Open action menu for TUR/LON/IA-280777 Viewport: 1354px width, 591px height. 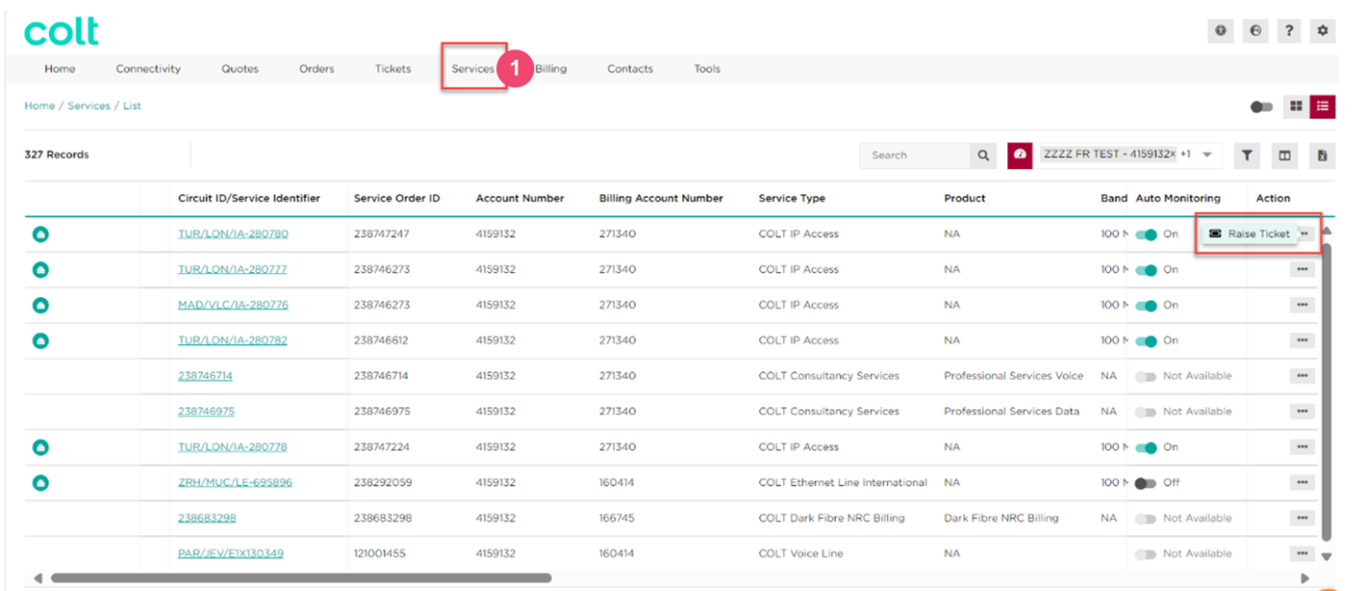[1302, 269]
